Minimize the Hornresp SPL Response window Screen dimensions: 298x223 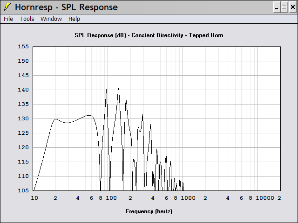(x=277, y=7)
